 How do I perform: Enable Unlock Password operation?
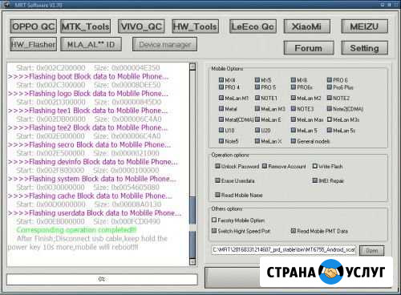pyautogui.click(x=217, y=166)
